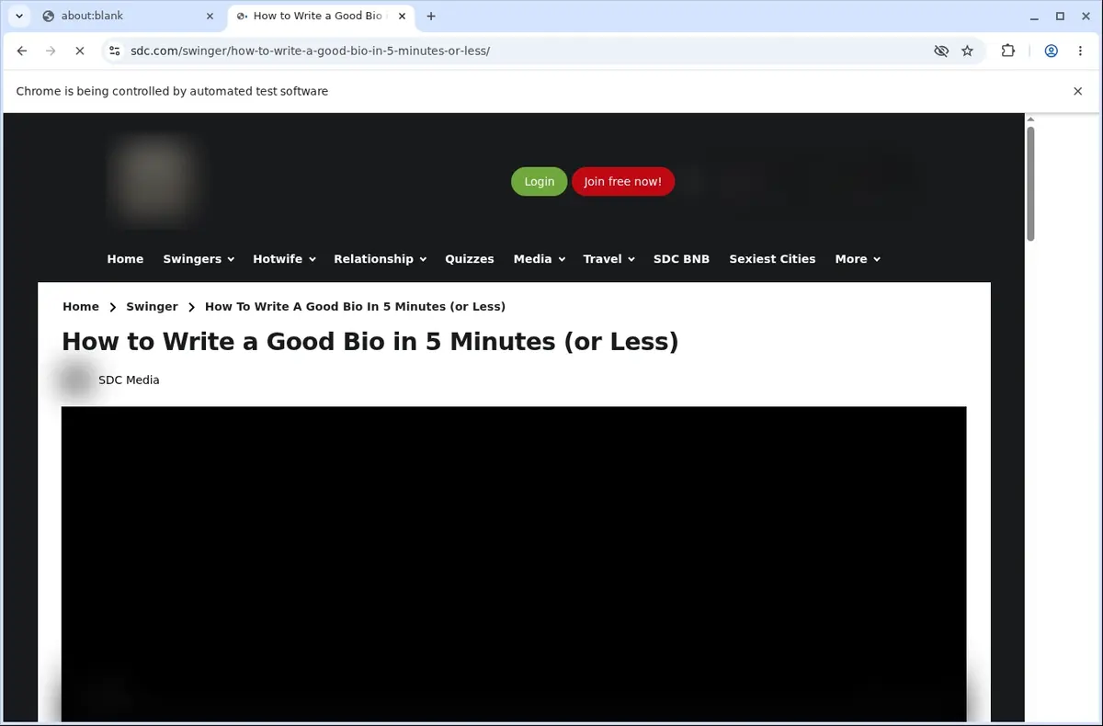This screenshot has height=726, width=1103.
Task: Click the last breadcrumb: How To Write A Good Bio
Action: coord(355,307)
